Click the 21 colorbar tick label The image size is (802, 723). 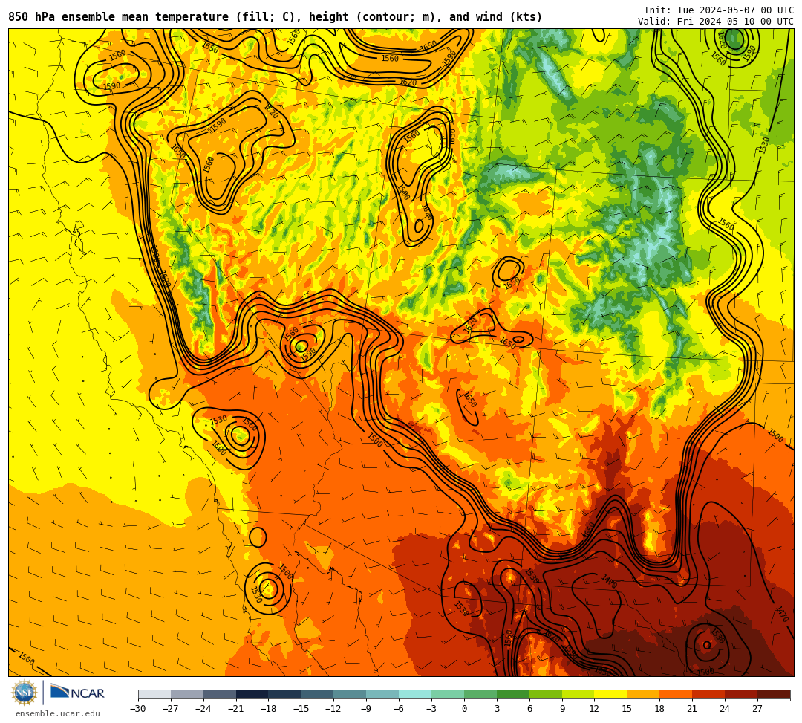tap(693, 709)
